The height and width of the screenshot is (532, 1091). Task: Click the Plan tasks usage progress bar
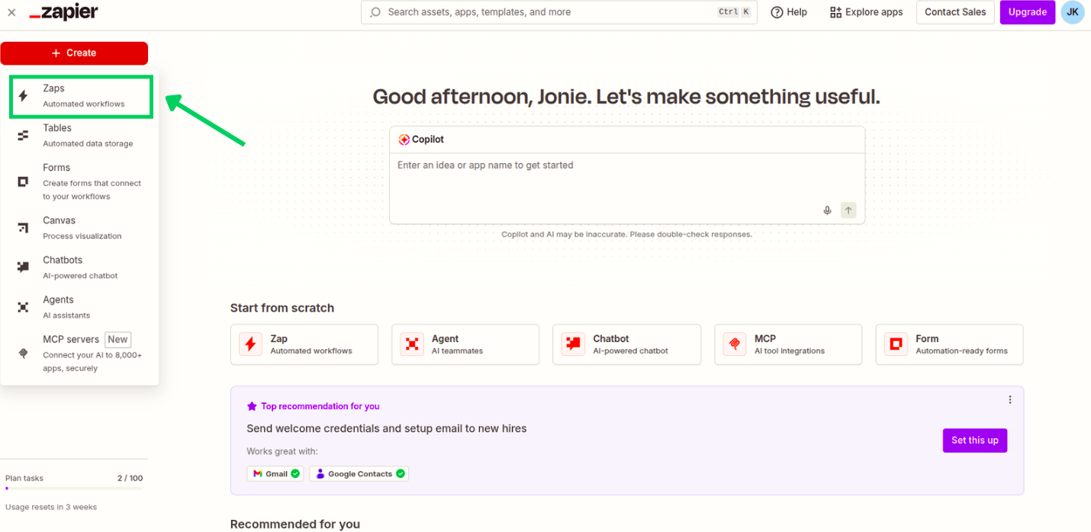click(x=74, y=489)
